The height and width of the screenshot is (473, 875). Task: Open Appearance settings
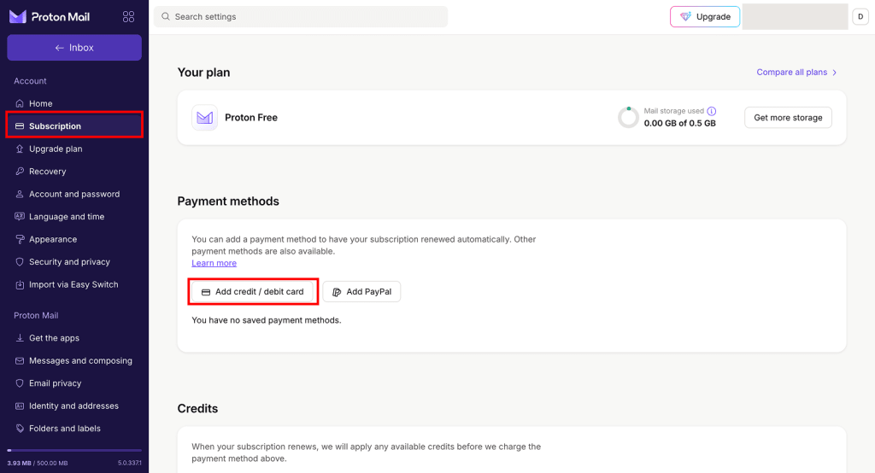[74, 239]
